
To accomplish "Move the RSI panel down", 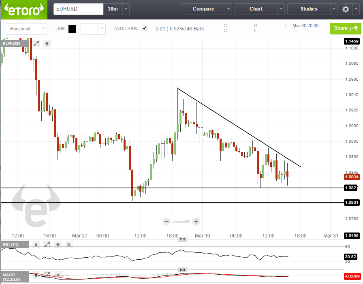I will click(58, 244).
